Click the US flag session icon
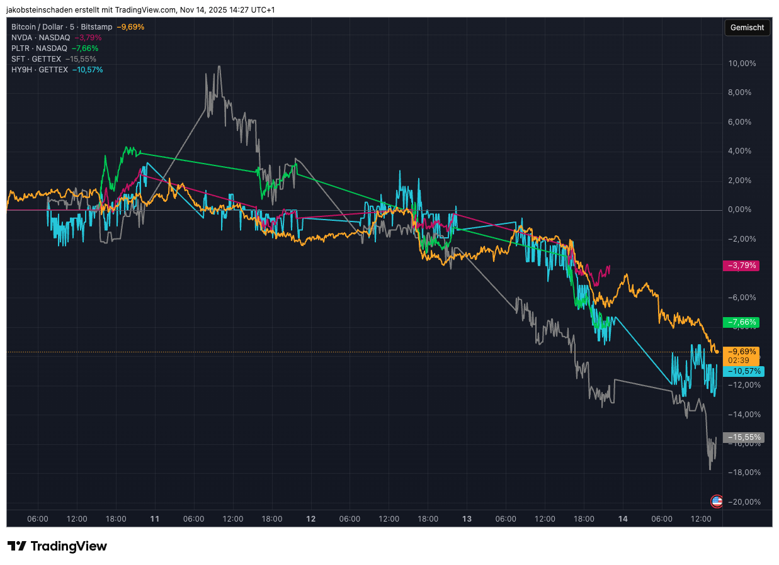Screen dimensions: 779x565 [716, 501]
